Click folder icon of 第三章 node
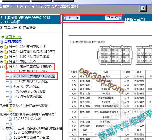Image resolution: width=152 pixels, height=140 pixels. click(x=6, y=57)
